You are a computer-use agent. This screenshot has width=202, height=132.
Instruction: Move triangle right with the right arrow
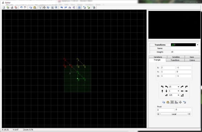pos(186,91)
